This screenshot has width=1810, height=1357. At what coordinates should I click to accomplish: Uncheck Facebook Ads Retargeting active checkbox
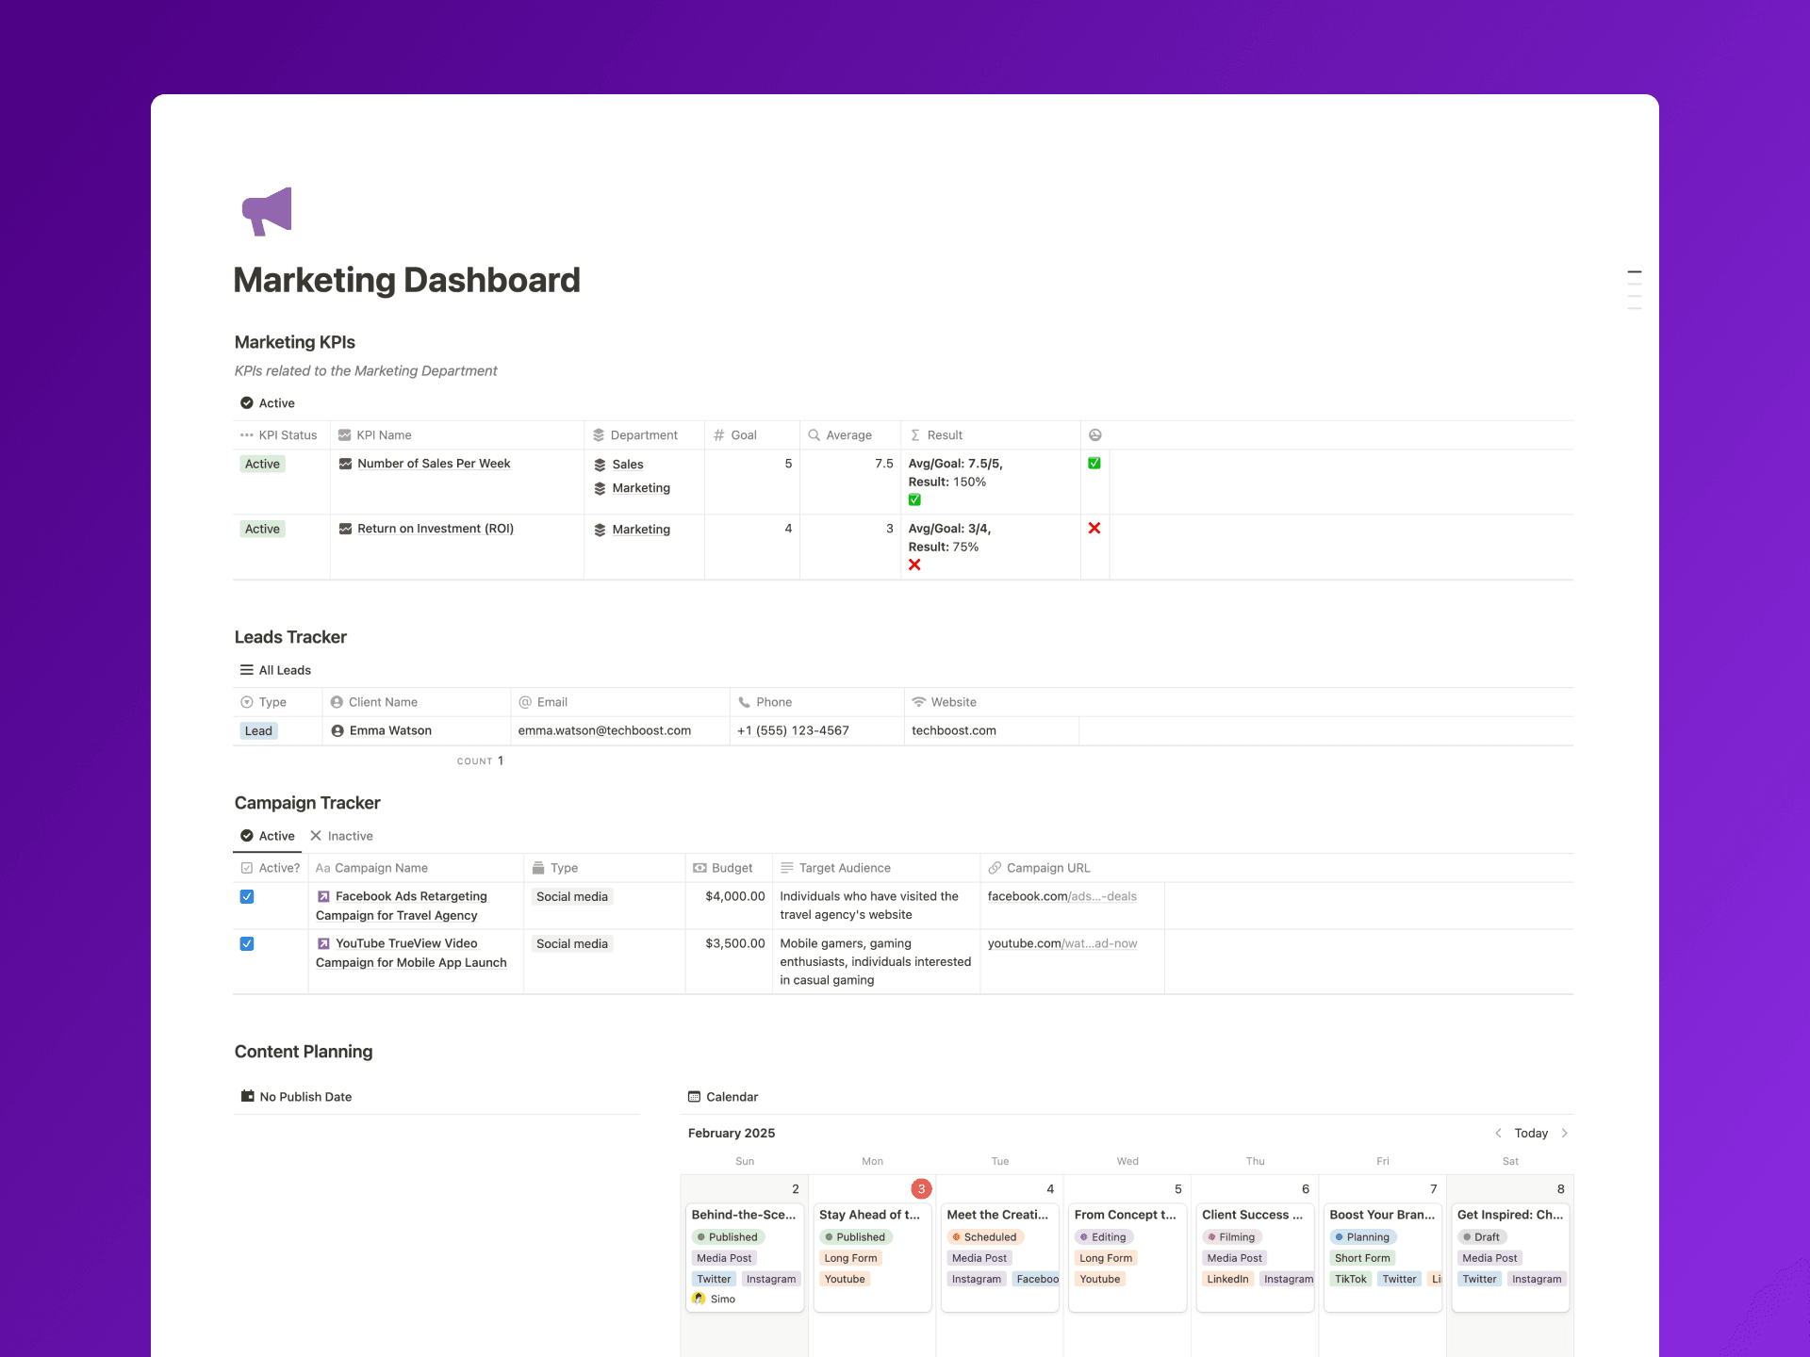point(247,896)
